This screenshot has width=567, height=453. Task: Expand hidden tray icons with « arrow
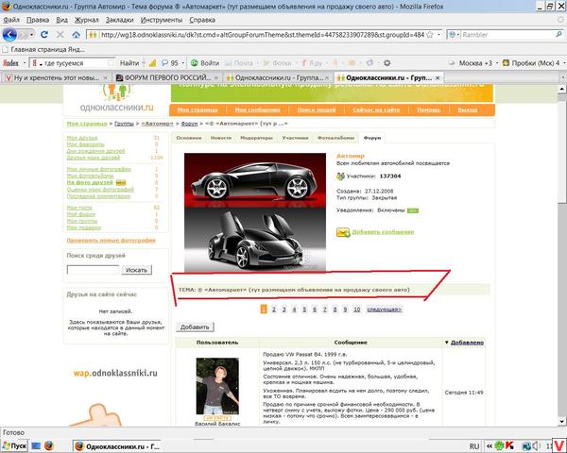point(489,446)
